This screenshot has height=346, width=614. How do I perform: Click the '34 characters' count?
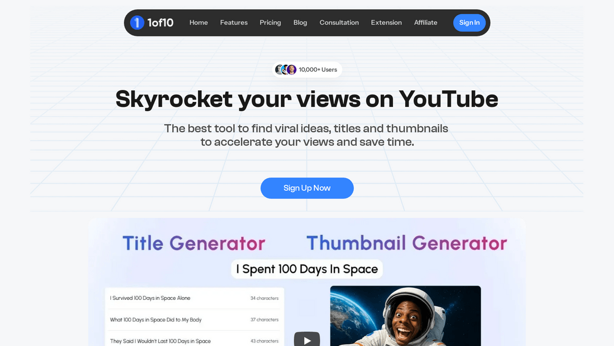(264, 298)
